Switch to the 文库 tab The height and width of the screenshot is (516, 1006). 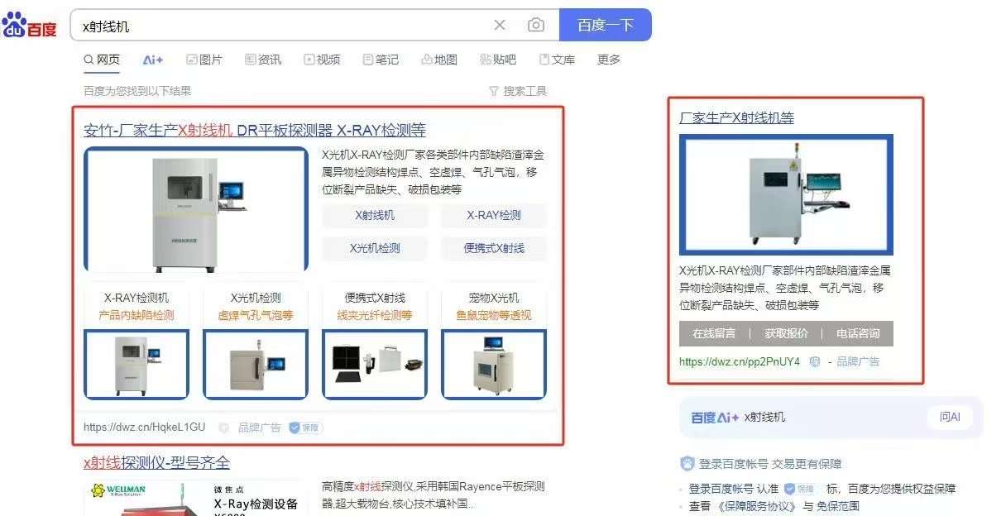coord(557,60)
